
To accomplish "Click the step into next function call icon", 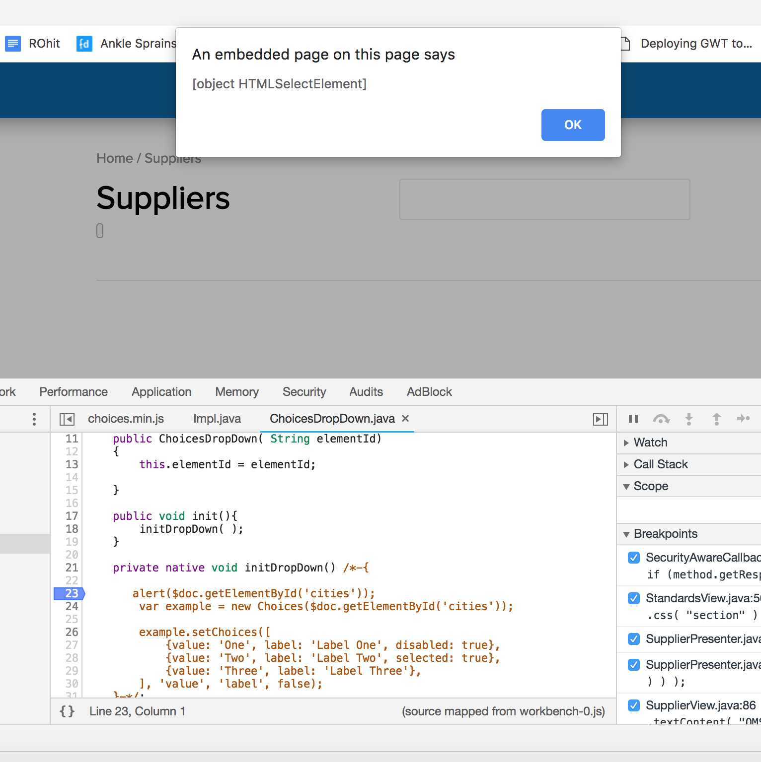I will 689,419.
